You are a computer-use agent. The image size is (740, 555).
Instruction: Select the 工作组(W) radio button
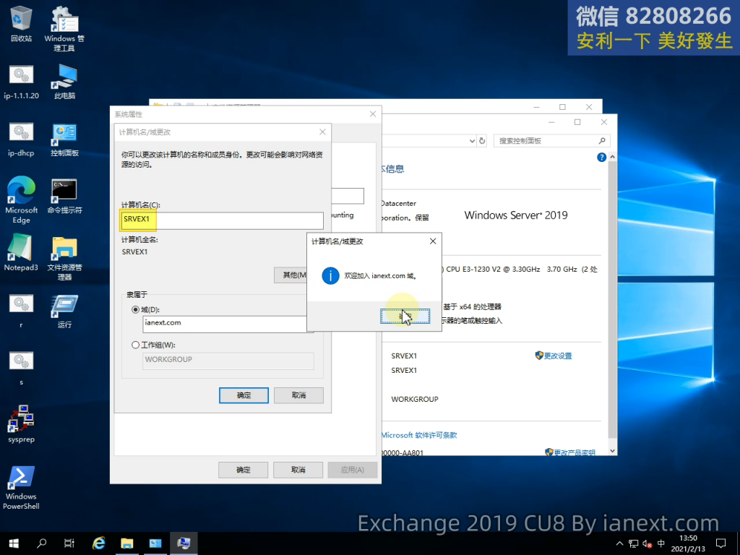coord(136,345)
